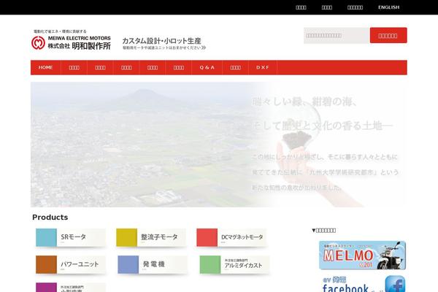Open the 整流子モータ product category

151,237
